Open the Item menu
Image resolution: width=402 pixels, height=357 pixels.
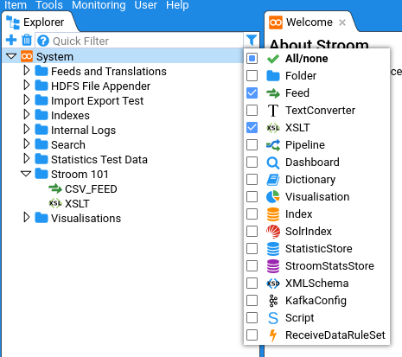(x=16, y=5)
